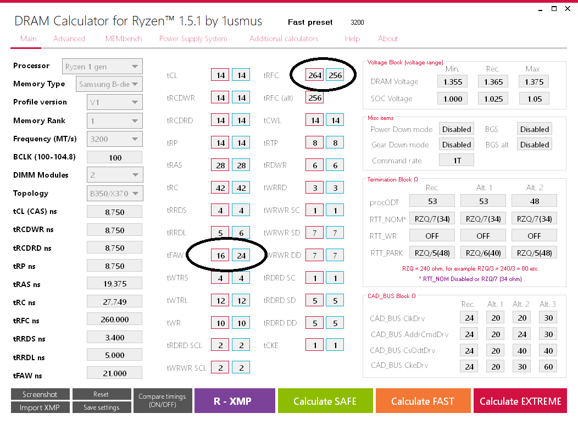The image size is (578, 424).
Task: Click the Reset button
Action: 102,394
